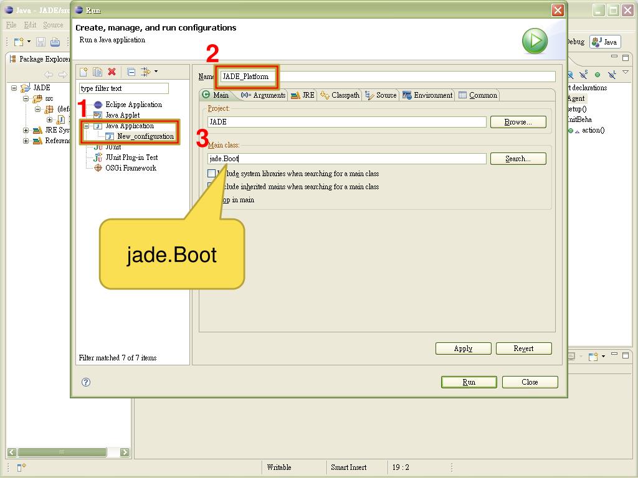Viewport: 638px width, 478px height.
Task: Collapse the JADE project node
Action: [14, 88]
